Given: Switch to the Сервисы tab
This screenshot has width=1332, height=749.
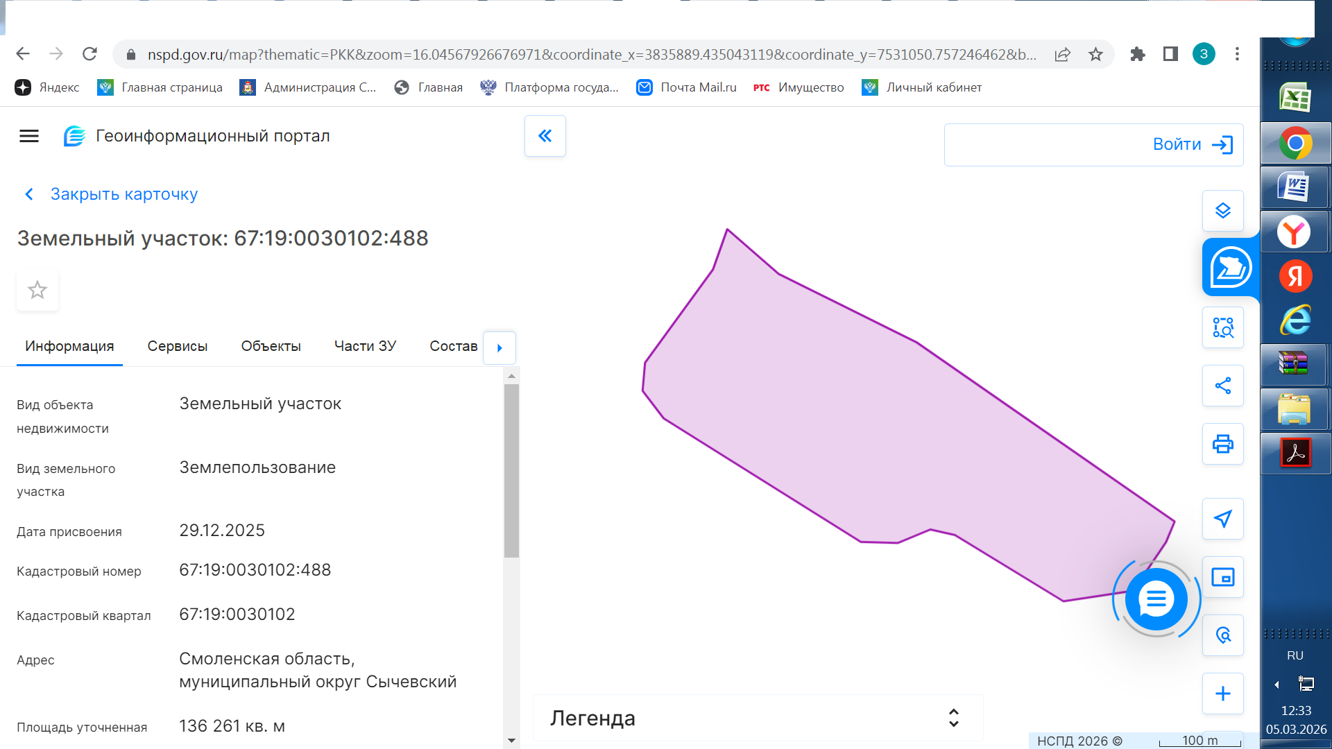Looking at the screenshot, I should (177, 346).
